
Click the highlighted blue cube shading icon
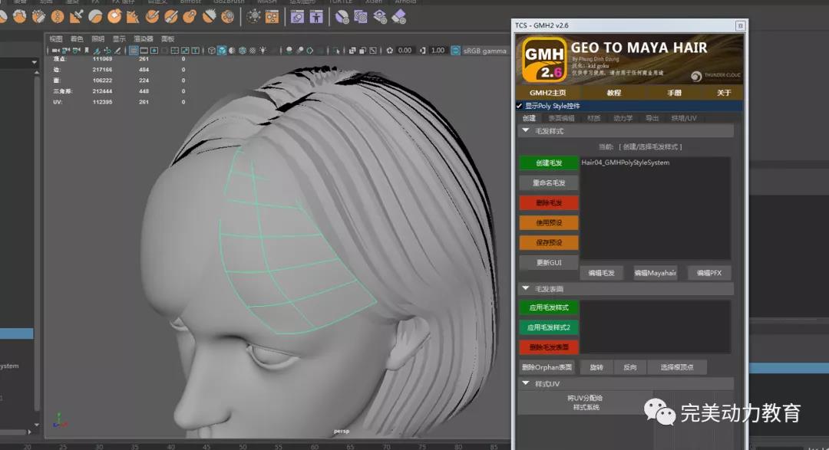coord(221,51)
